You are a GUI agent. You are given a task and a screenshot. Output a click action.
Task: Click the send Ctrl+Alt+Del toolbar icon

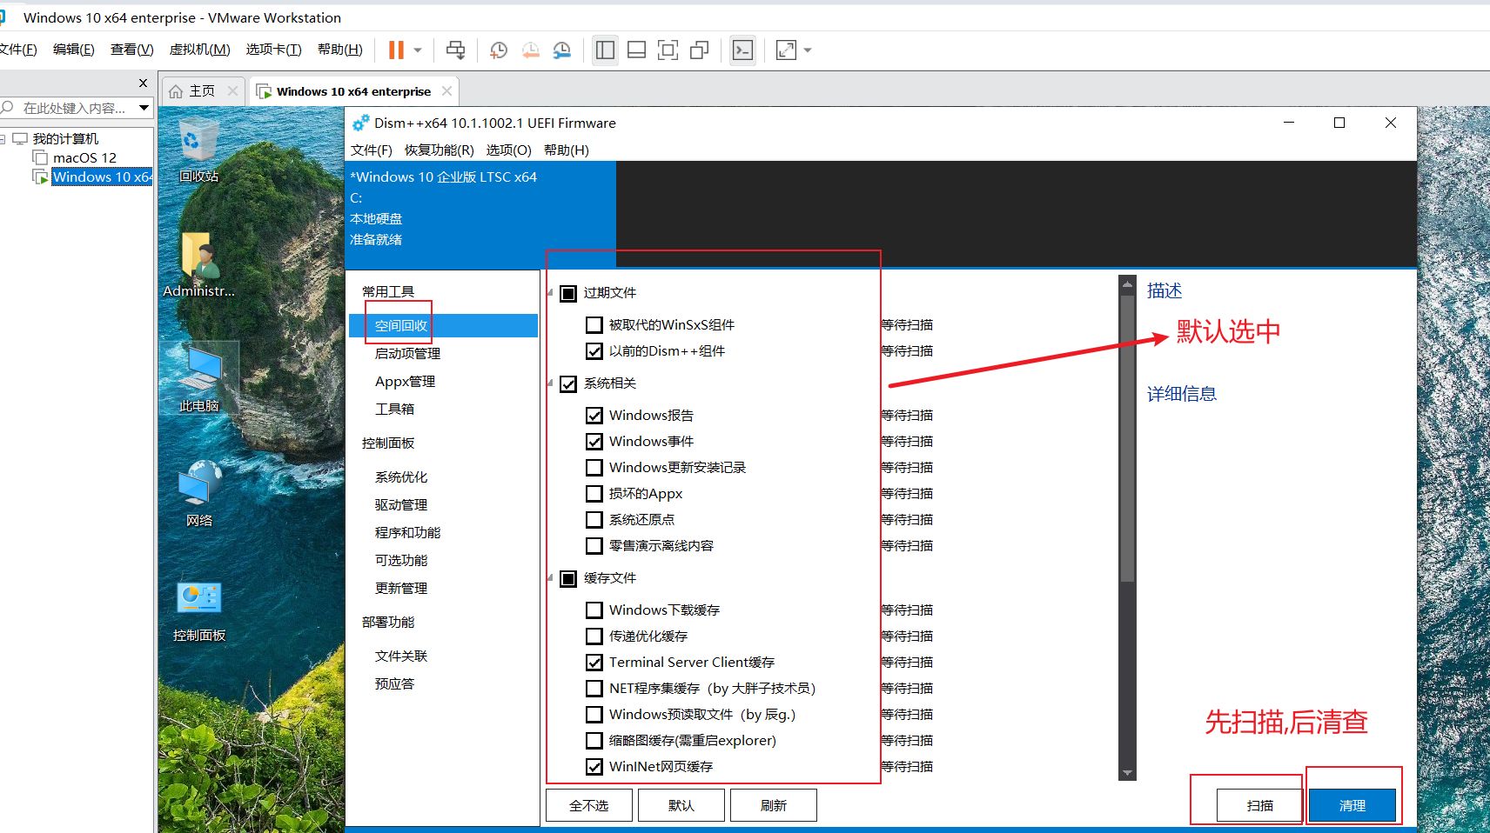pyautogui.click(x=455, y=50)
